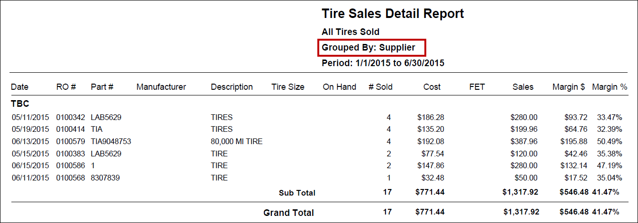Click the TBC supplier group heading
This screenshot has width=638, height=223.
point(20,104)
